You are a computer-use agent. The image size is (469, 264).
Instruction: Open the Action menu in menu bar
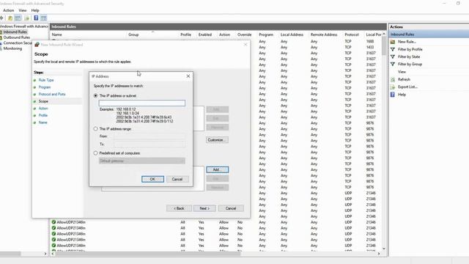(x=8, y=10)
